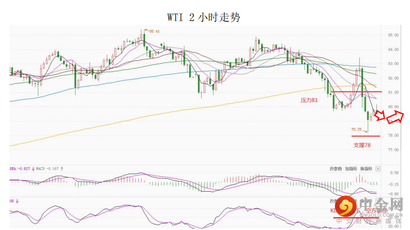Click the red resistance line at 81
410x230 pixels.
click(354, 92)
